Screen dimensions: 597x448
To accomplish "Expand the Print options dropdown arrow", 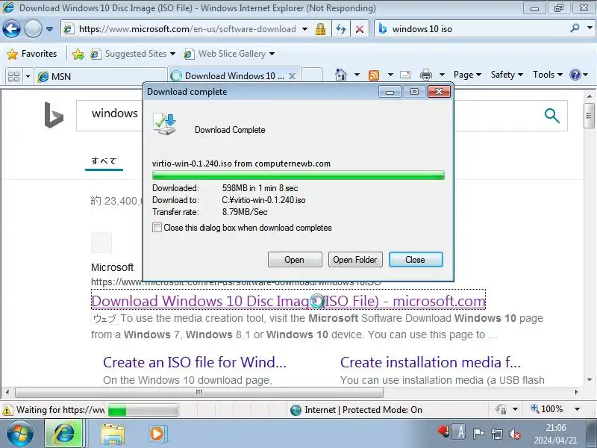I will pos(442,75).
